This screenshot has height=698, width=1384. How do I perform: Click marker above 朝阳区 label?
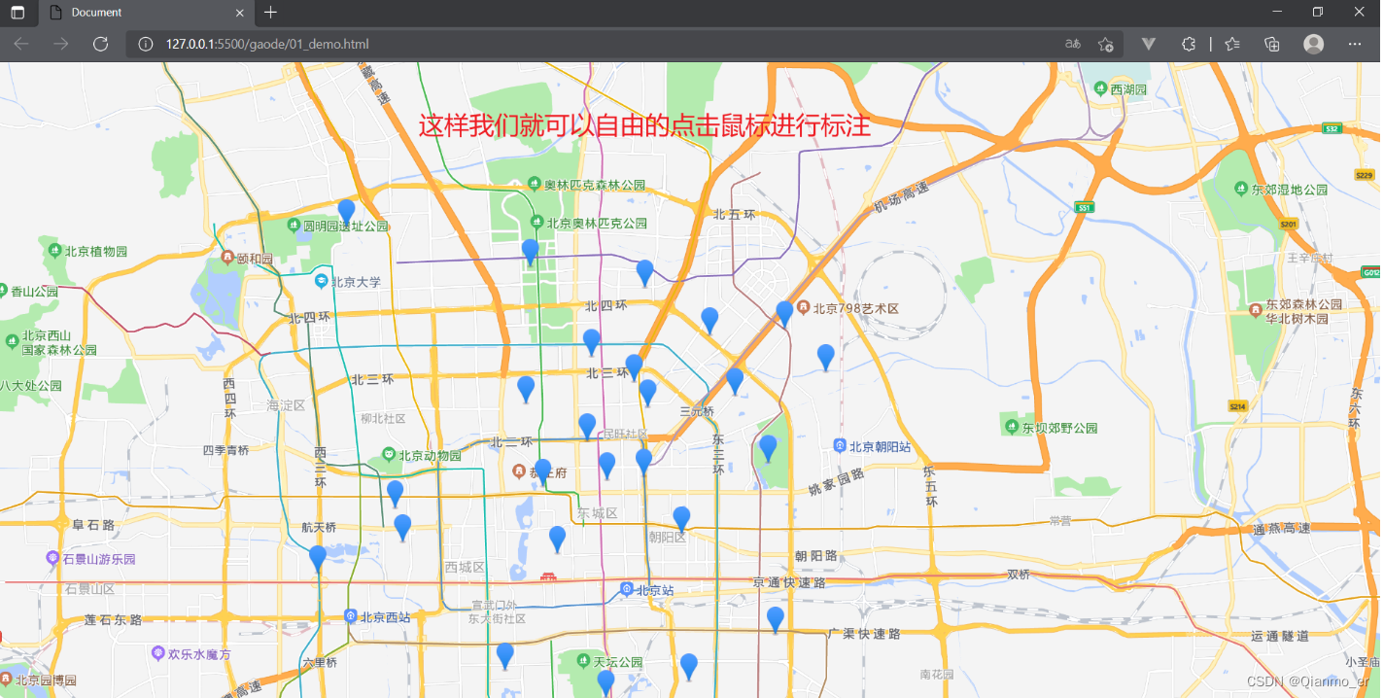point(681,519)
